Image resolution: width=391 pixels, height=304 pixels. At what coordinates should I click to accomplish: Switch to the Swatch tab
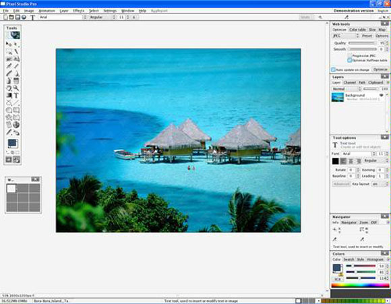tap(349, 260)
